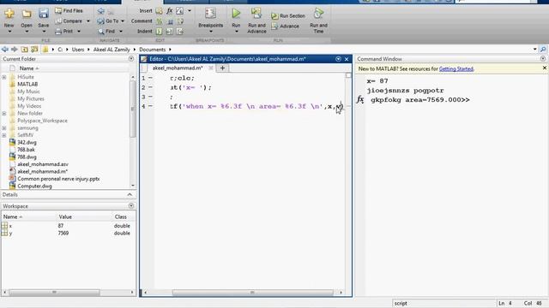Click the Breakpoints icon
The width and height of the screenshot is (549, 308).
210,14
